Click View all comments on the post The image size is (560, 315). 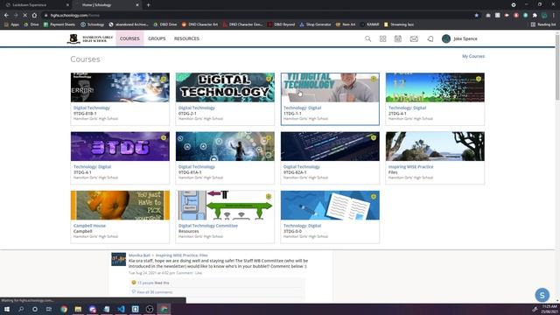pyautogui.click(x=154, y=292)
